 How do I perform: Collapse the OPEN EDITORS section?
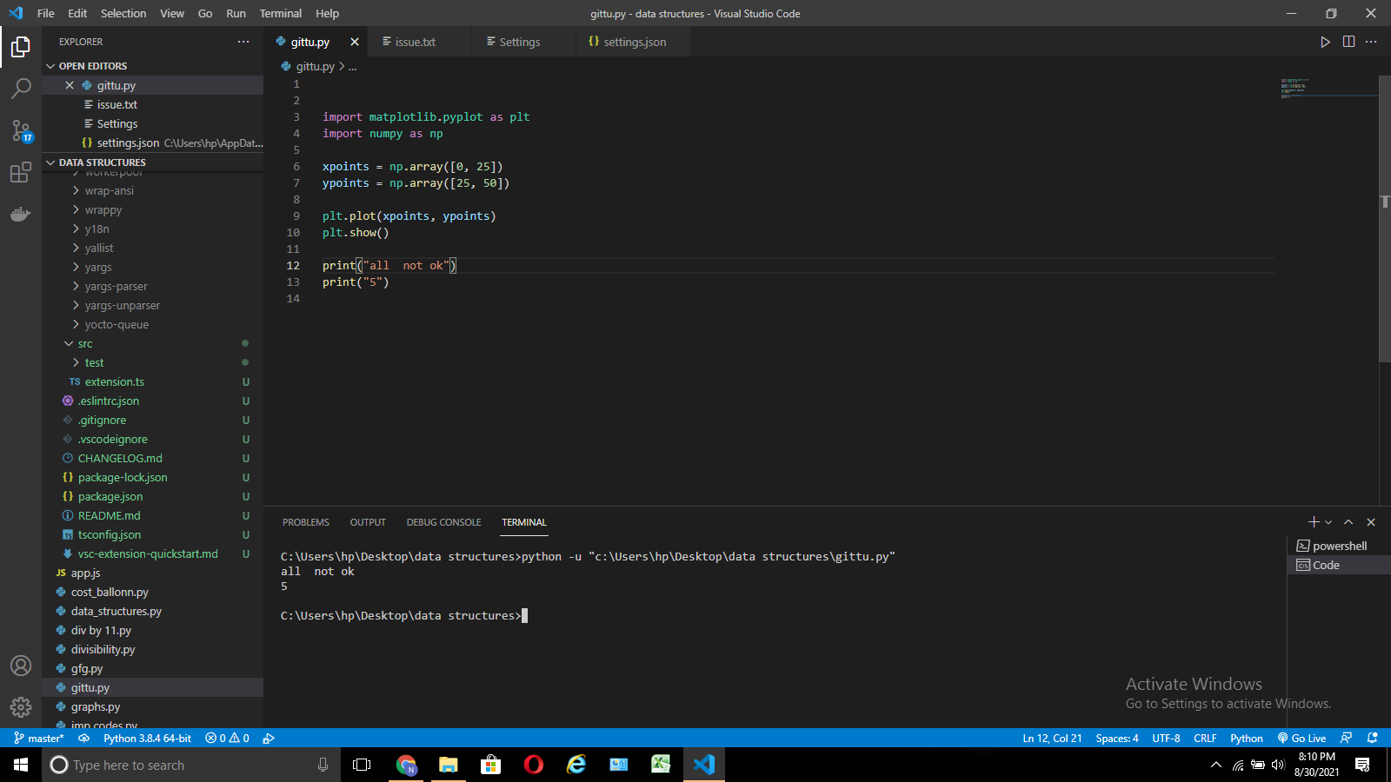(x=91, y=65)
